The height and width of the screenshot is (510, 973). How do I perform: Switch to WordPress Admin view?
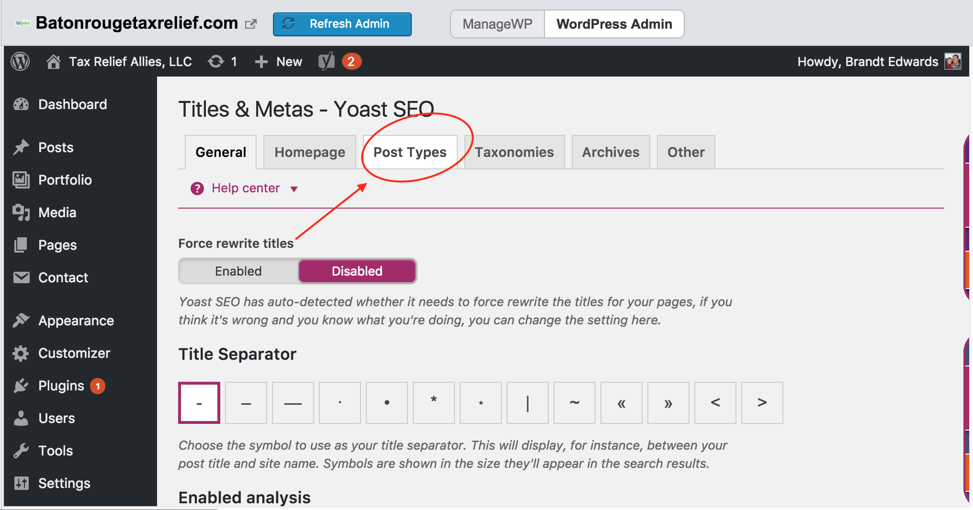(614, 24)
